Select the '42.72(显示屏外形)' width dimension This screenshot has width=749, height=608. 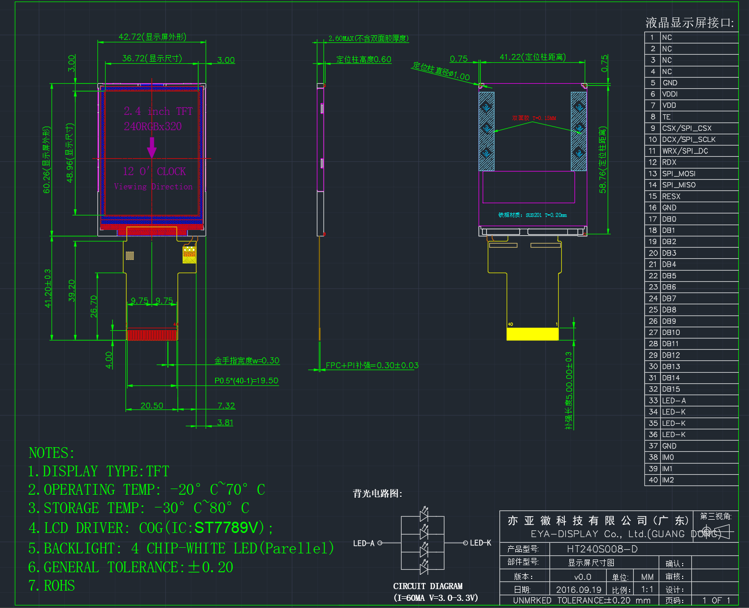(x=152, y=37)
